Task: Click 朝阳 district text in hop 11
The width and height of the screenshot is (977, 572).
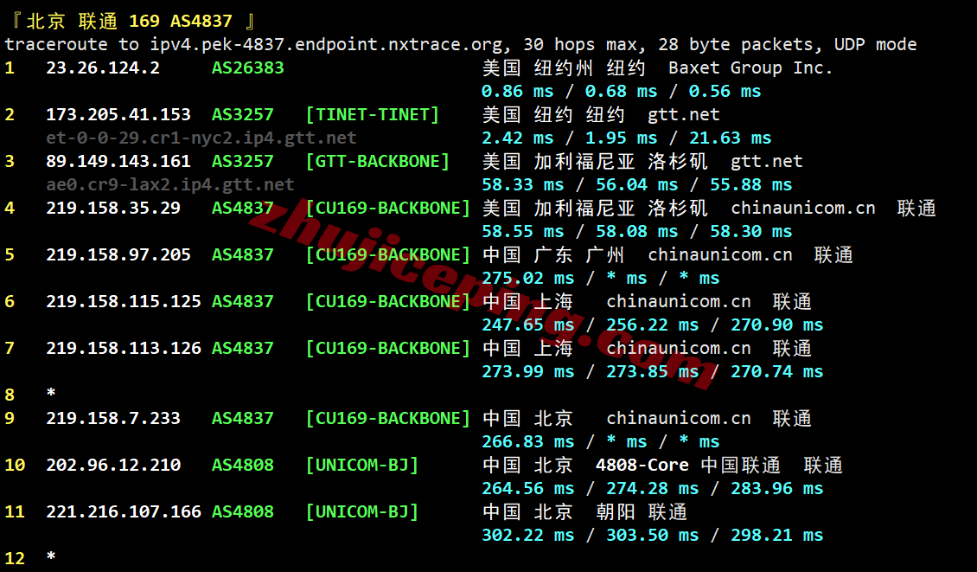Action: (x=616, y=512)
